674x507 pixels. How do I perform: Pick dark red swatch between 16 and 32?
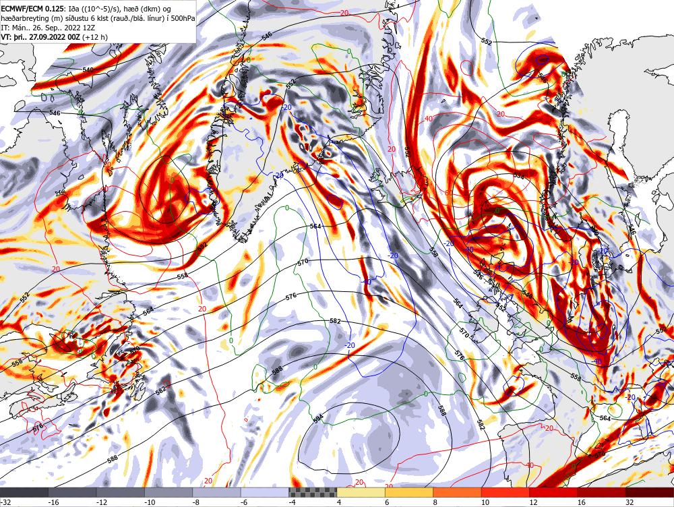point(602,492)
